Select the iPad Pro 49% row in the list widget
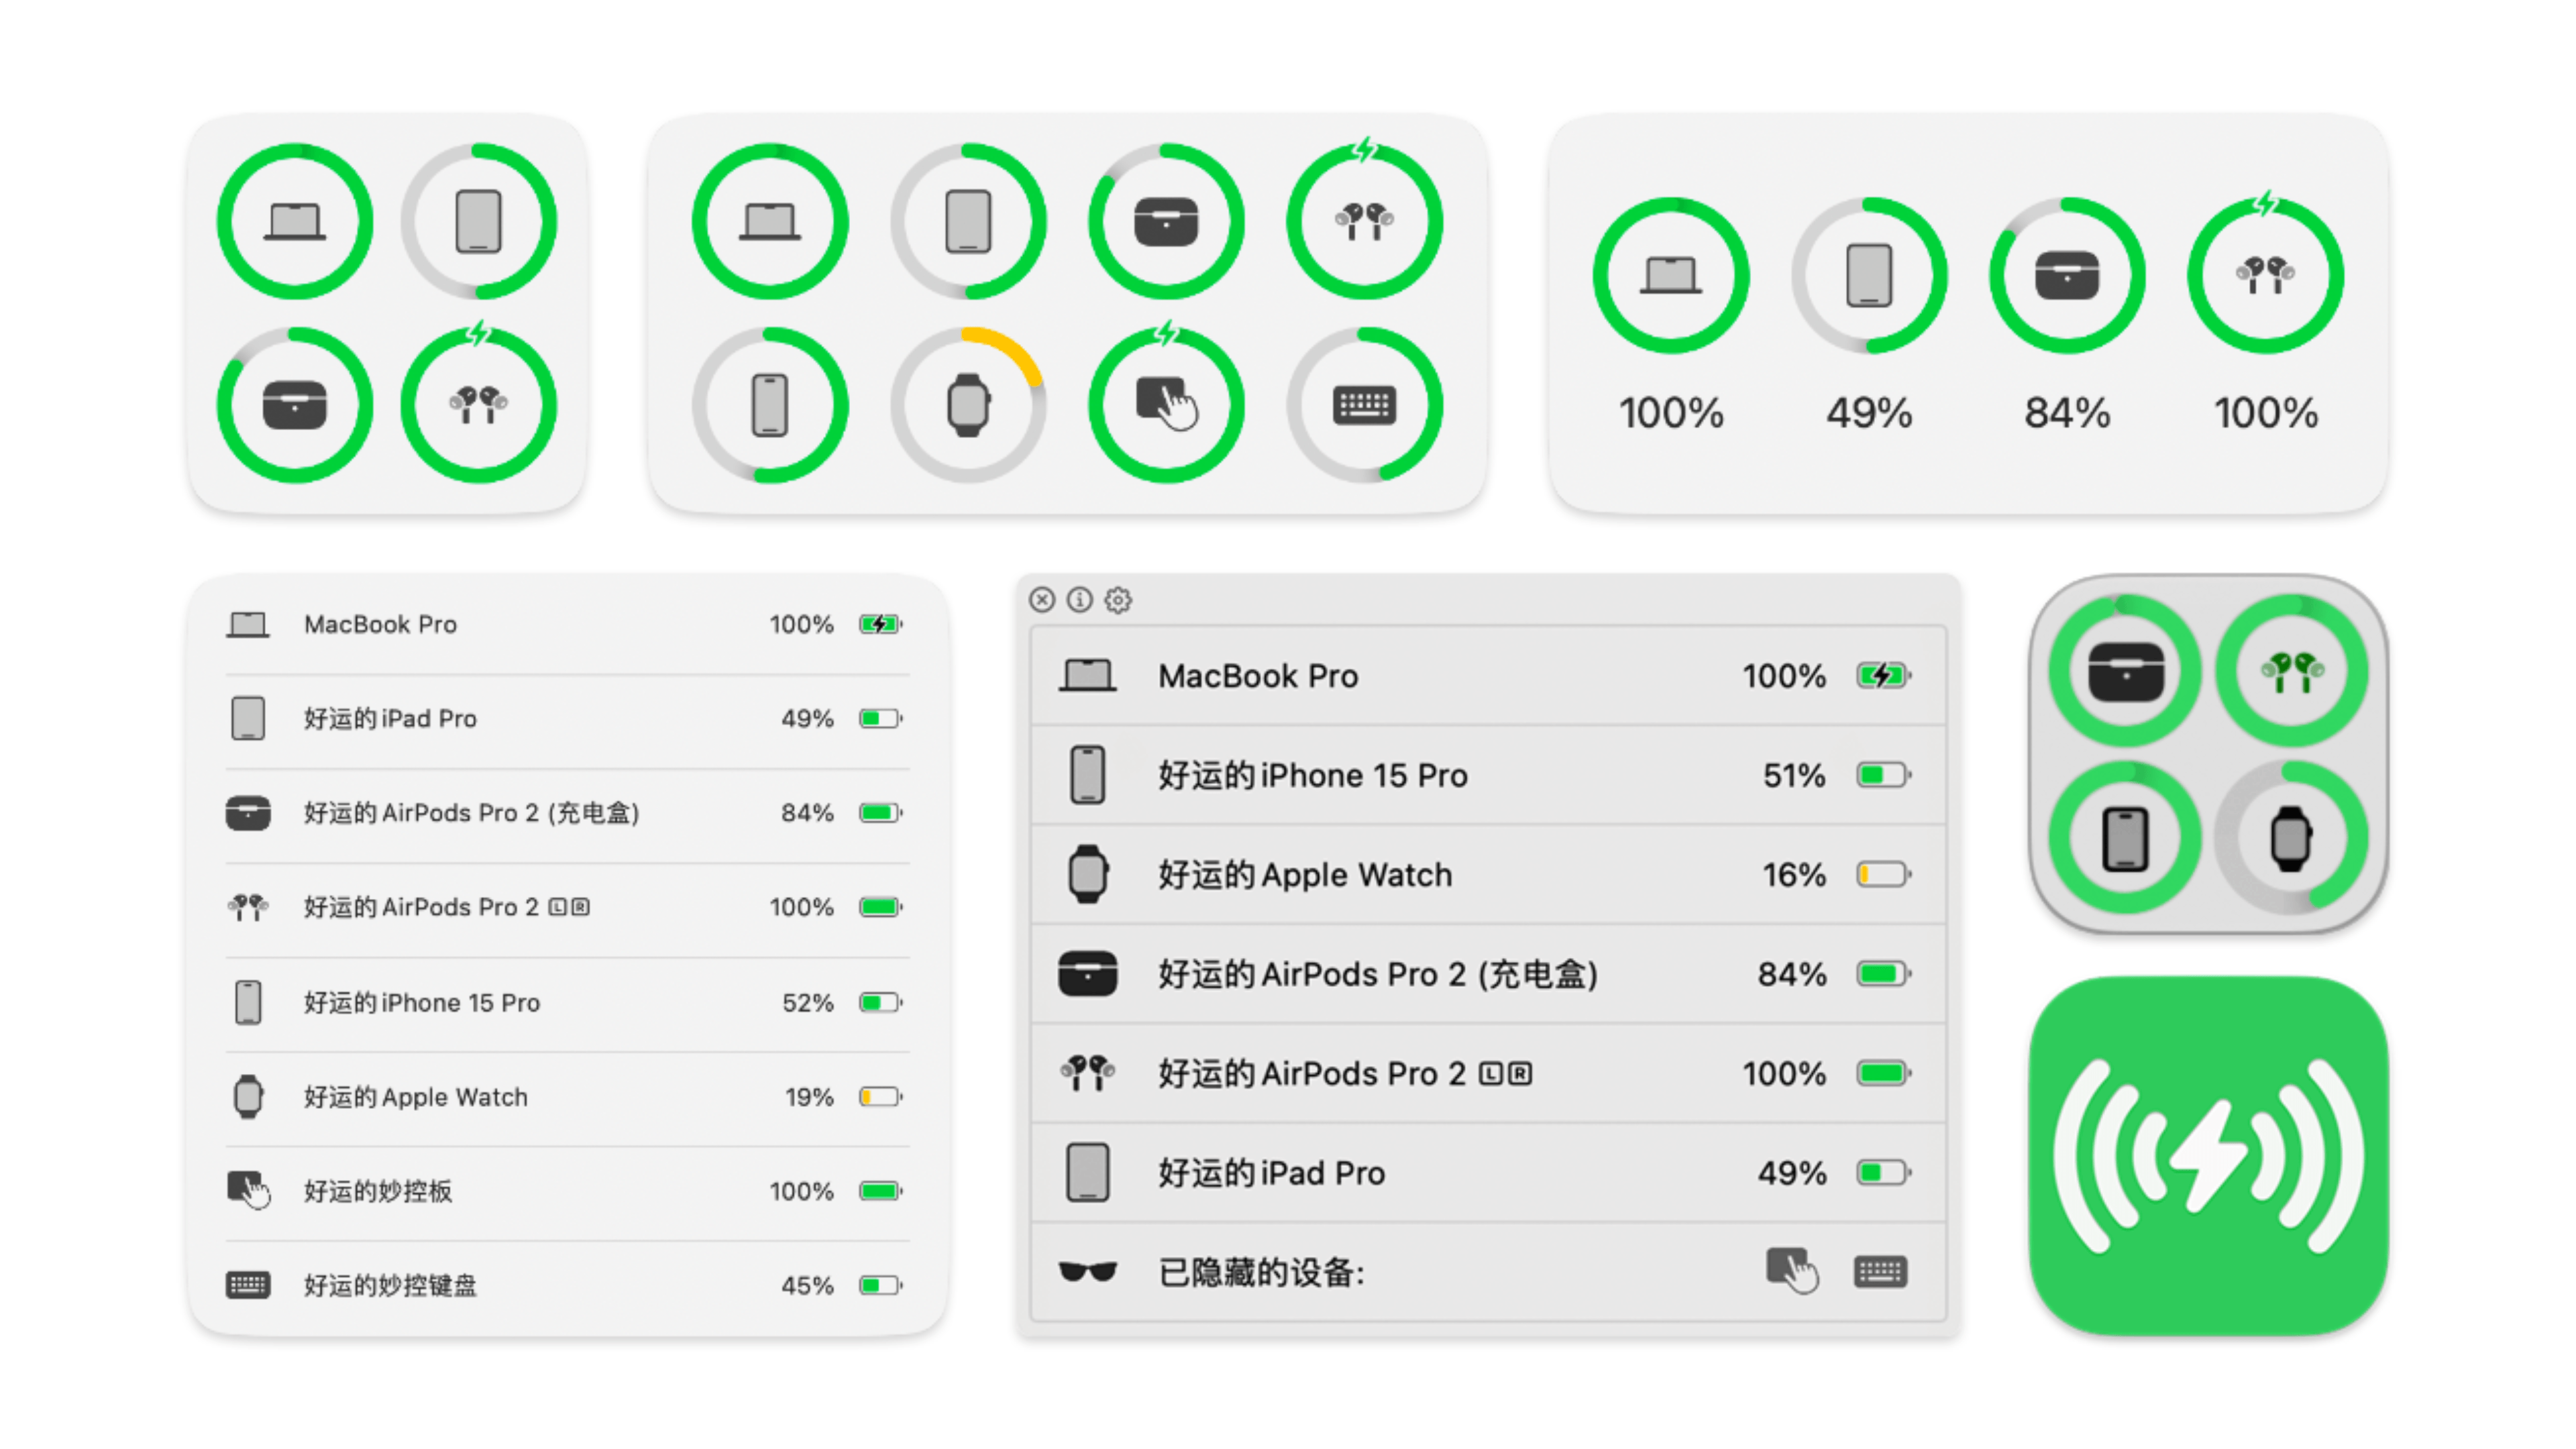Image resolution: width=2576 pixels, height=1449 pixels. [x=567, y=718]
